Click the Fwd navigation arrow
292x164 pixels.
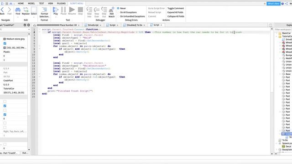coord(9,10)
